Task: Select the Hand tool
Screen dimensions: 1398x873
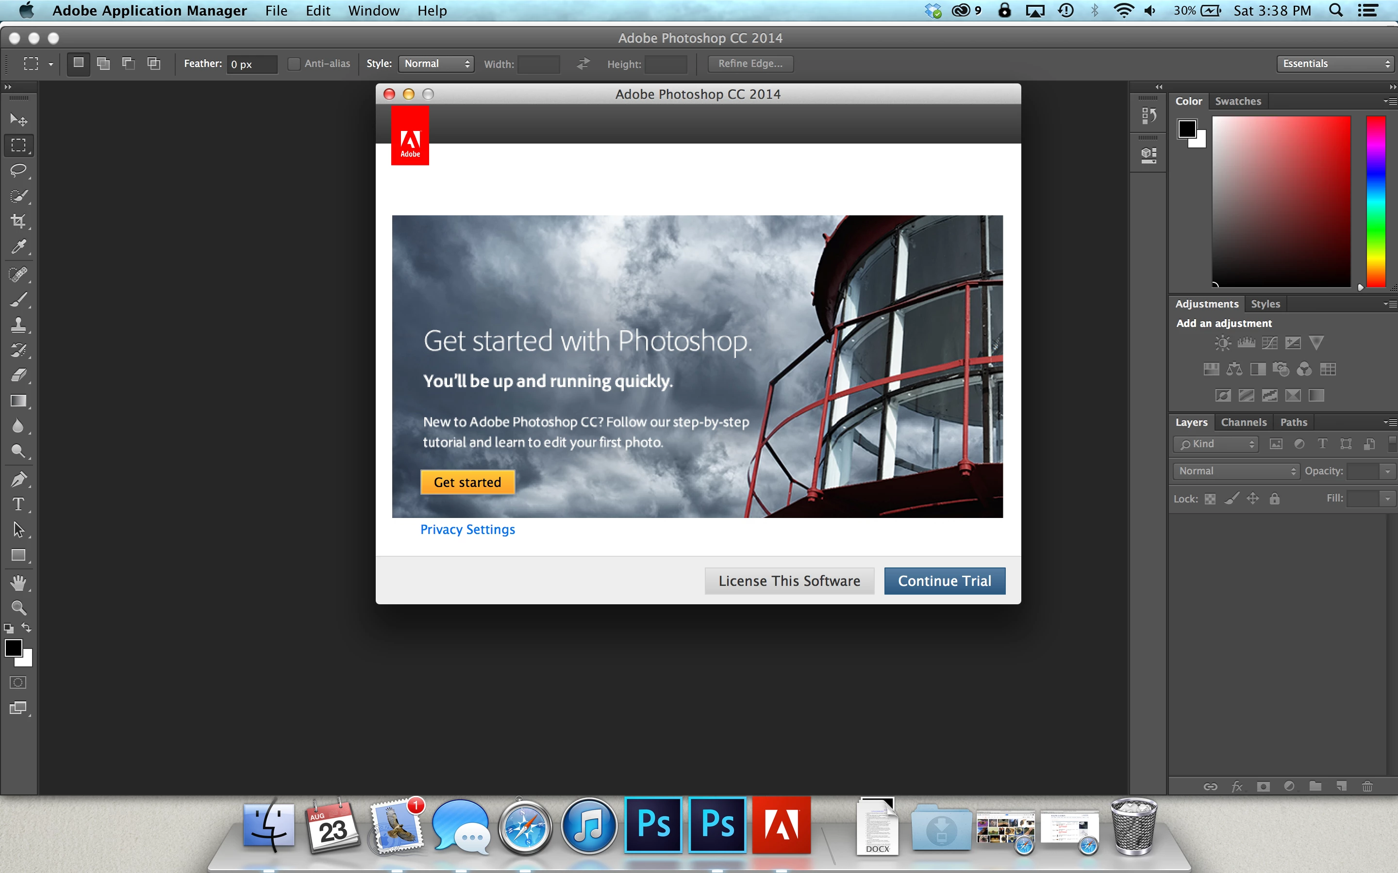Action: coord(18,582)
